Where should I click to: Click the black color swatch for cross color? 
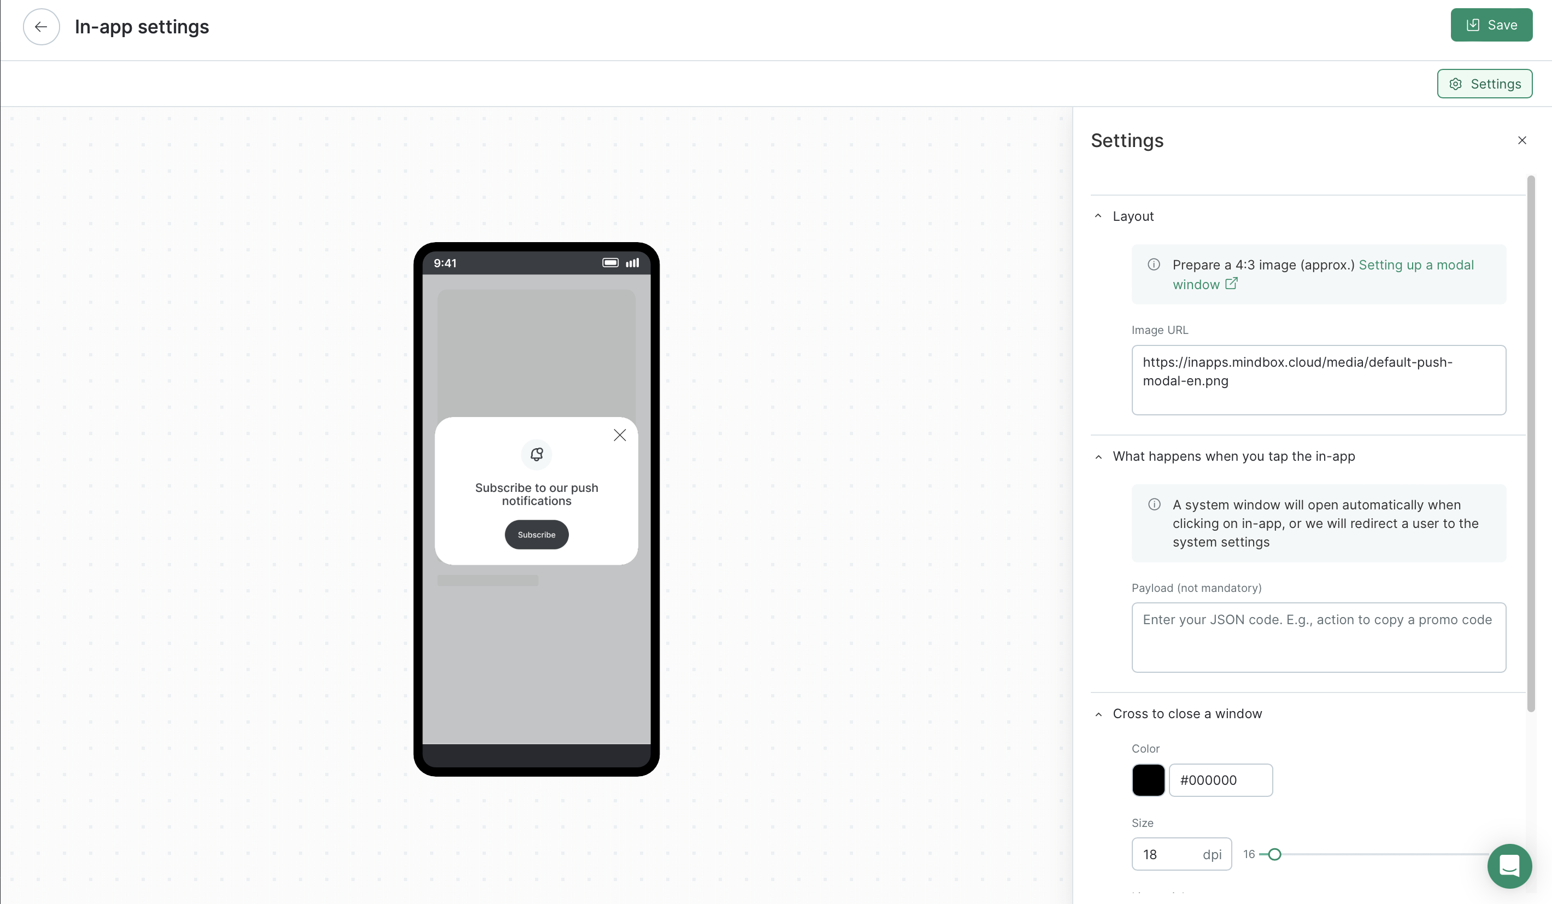pyautogui.click(x=1148, y=780)
